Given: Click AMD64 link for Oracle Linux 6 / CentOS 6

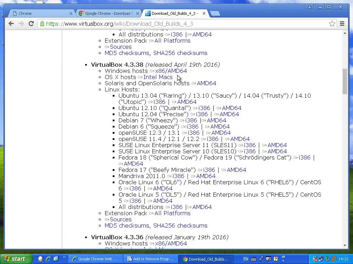Looking at the screenshot, I should pyautogui.click(x=163, y=189).
